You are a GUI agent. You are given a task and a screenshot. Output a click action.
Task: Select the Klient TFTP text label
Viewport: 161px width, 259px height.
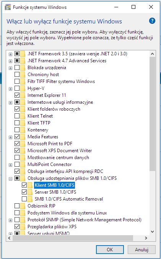coord(39,123)
